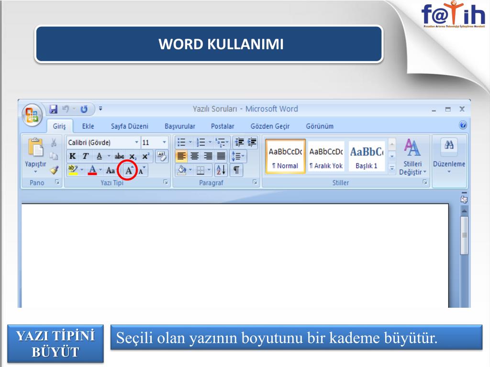
Task: Center the text
Action: coord(194,156)
